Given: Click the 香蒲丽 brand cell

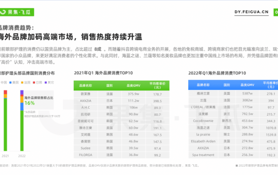Looking at the screenshot, I should [x=85, y=141].
